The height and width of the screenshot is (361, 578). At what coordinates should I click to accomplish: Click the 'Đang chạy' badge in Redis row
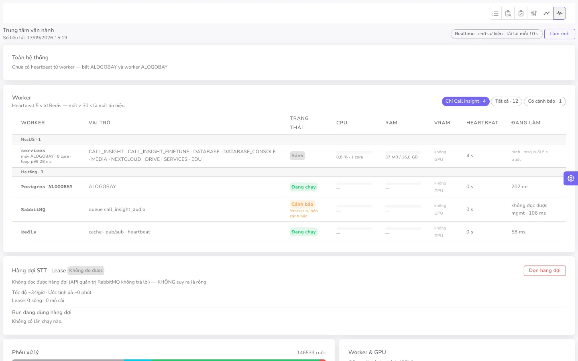click(303, 232)
